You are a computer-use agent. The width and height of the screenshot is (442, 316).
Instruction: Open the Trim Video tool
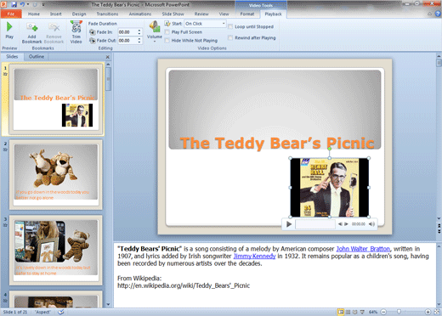pyautogui.click(x=76, y=31)
